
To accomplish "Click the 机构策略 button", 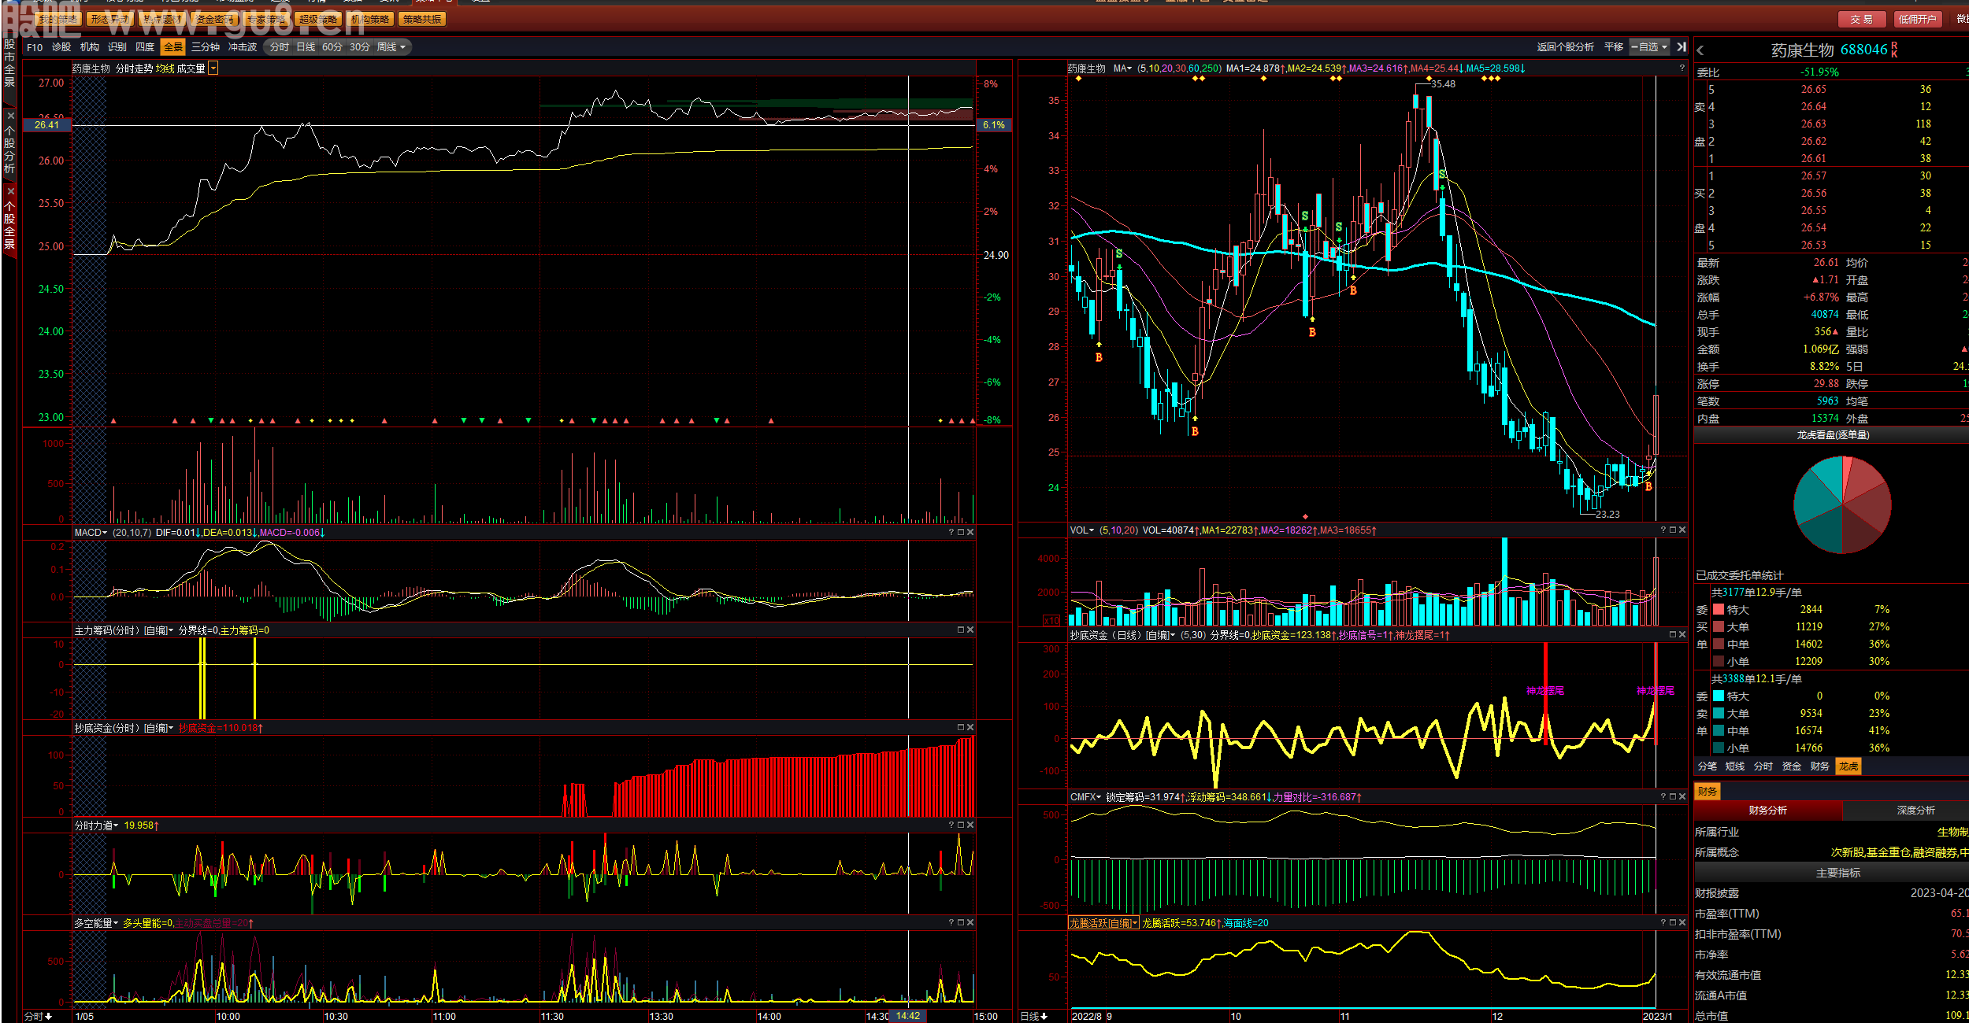I will (370, 19).
